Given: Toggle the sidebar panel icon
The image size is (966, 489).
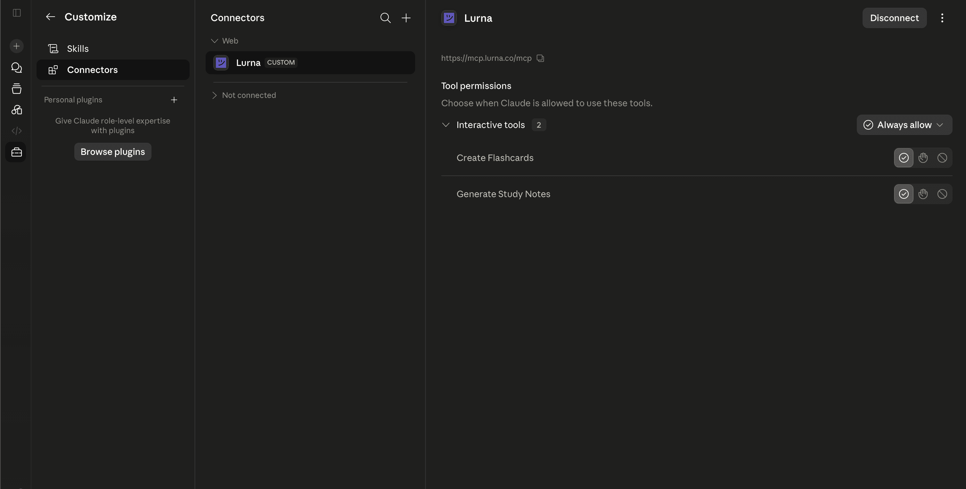Looking at the screenshot, I should 17,13.
